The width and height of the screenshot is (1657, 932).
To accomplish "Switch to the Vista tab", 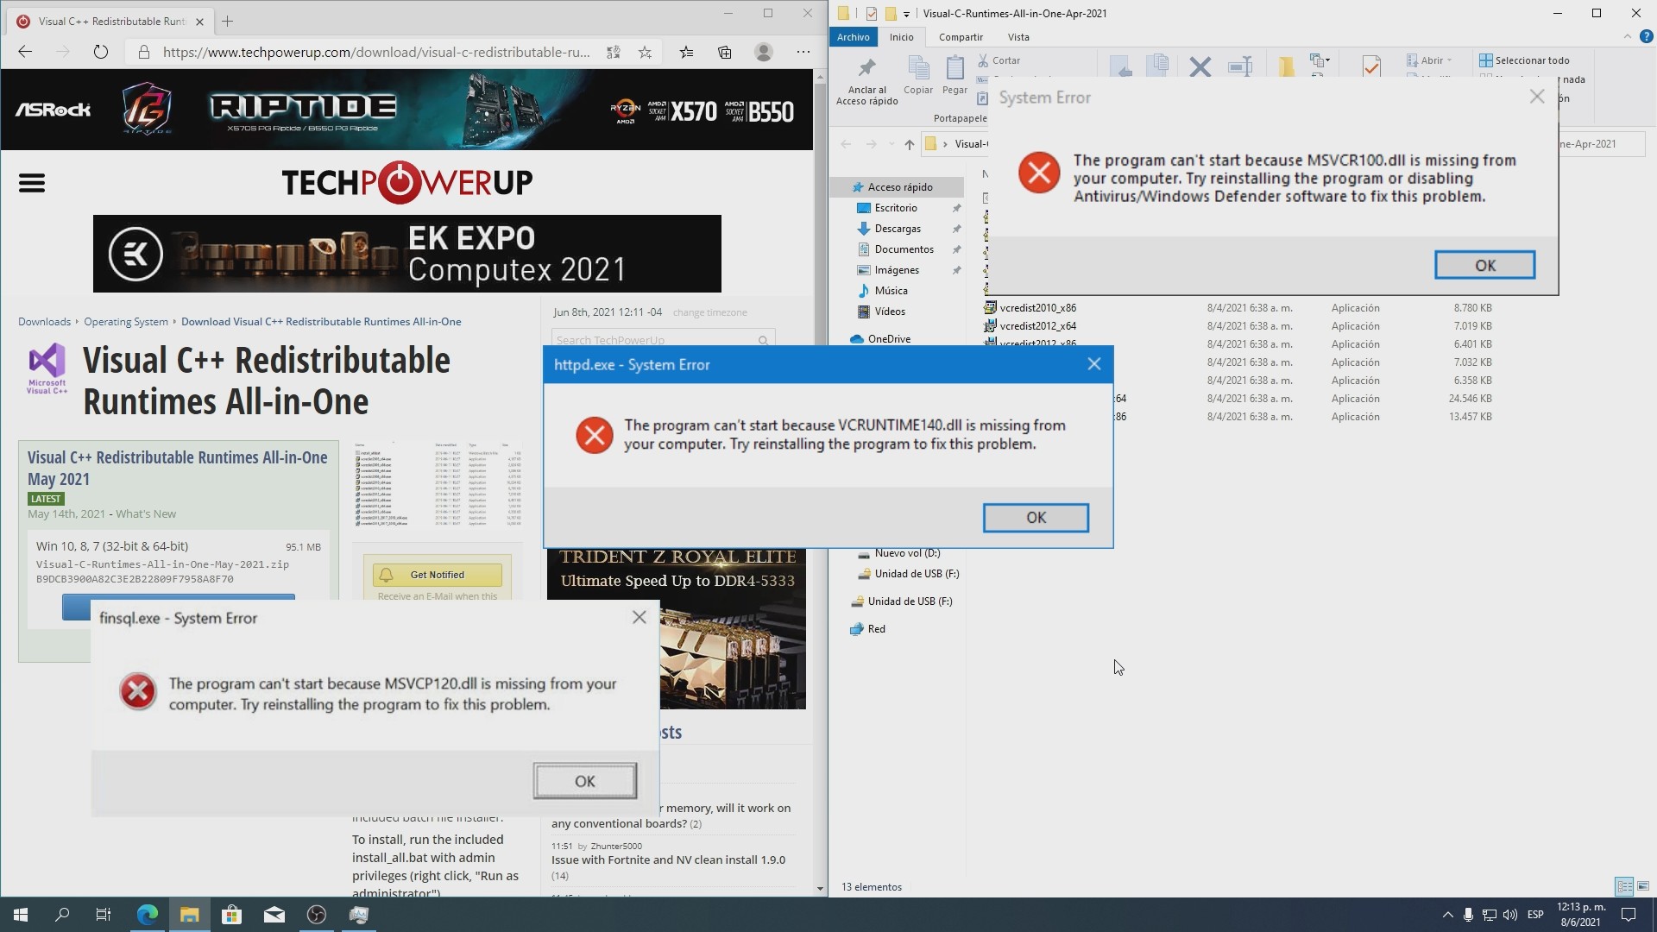I will pos(1018,37).
